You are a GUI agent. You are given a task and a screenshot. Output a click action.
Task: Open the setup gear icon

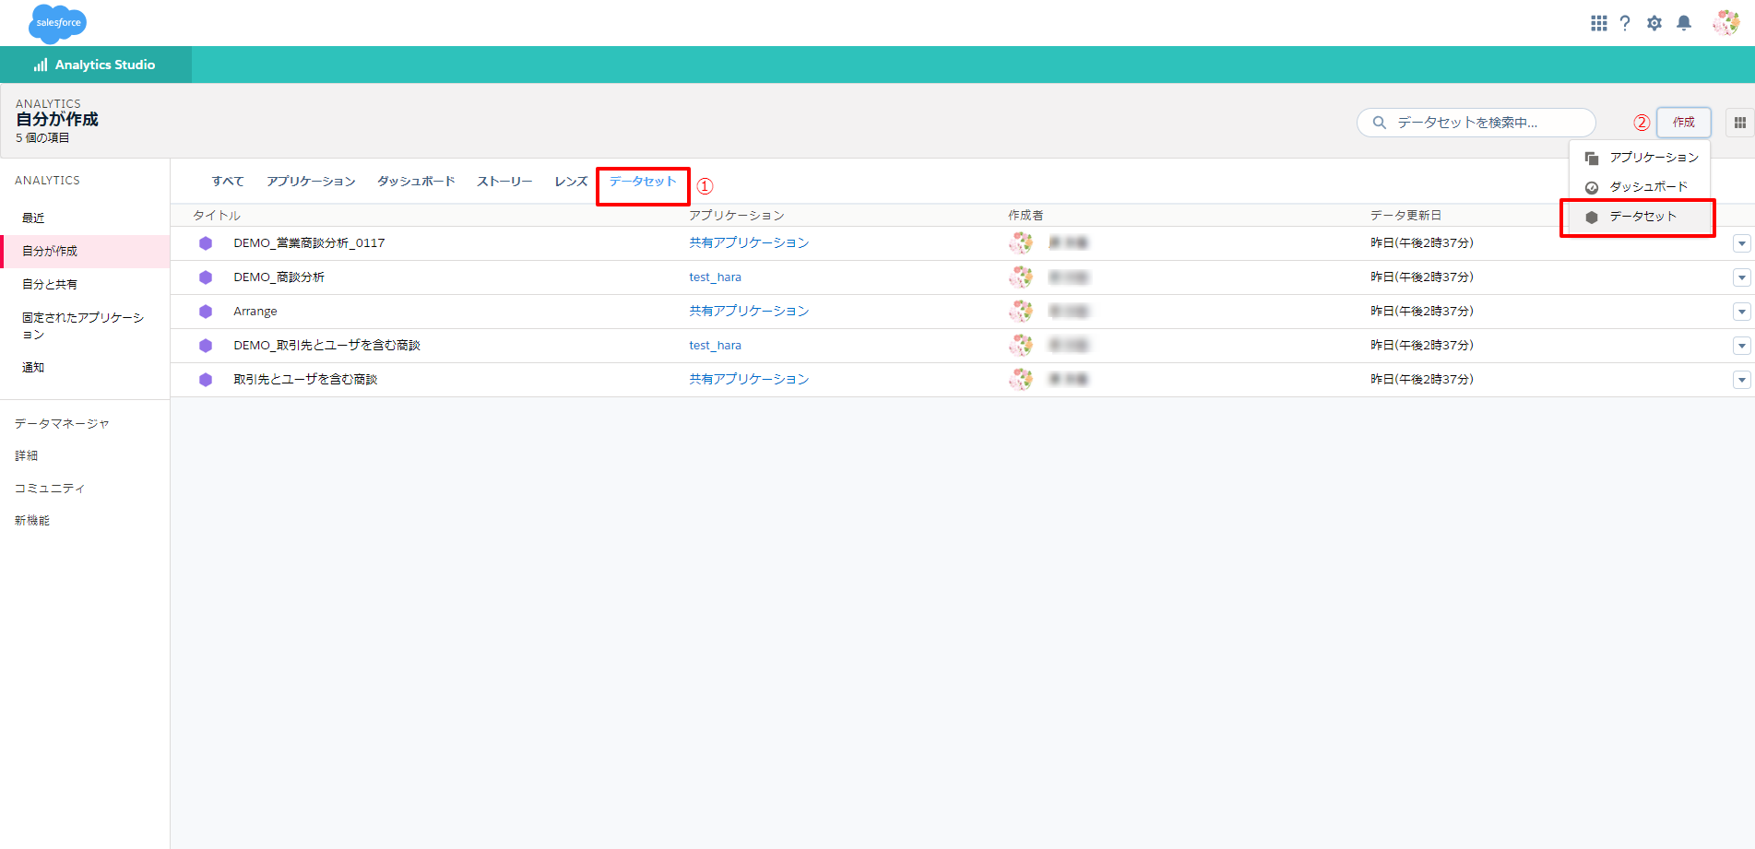coord(1654,23)
